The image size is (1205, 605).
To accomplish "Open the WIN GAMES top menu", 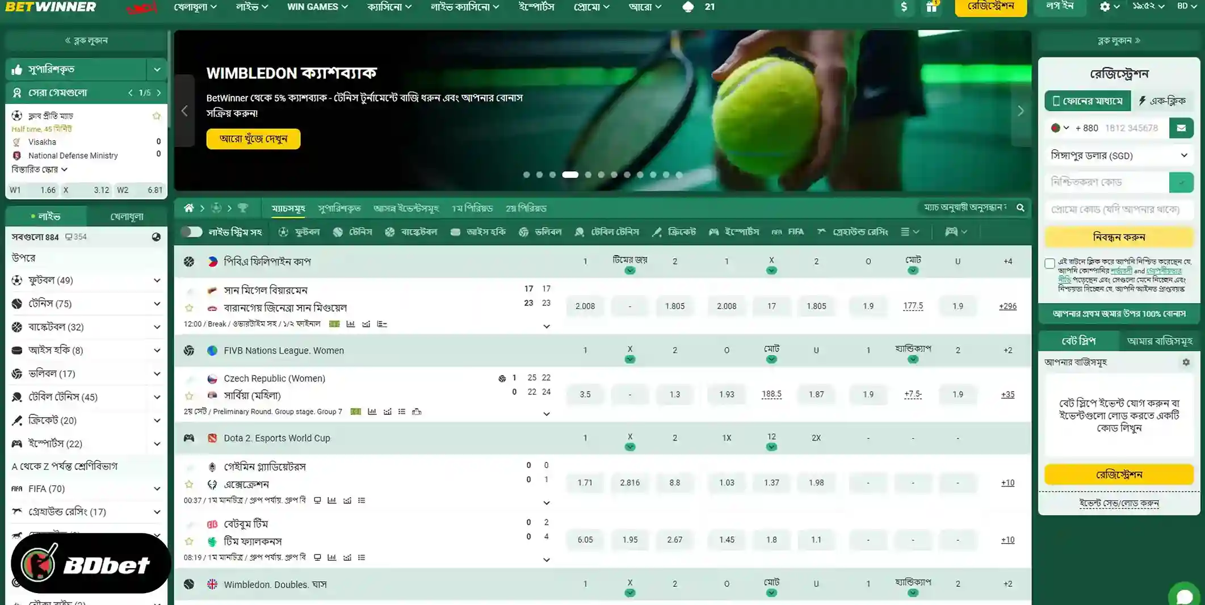I will click(317, 7).
